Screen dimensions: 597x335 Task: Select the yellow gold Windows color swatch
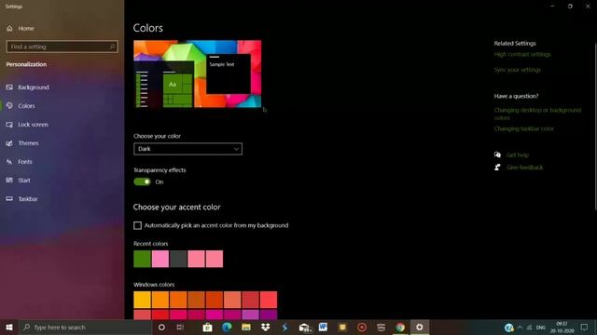[142, 300]
